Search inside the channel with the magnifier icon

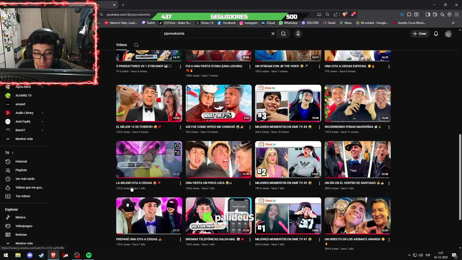[x=136, y=45]
